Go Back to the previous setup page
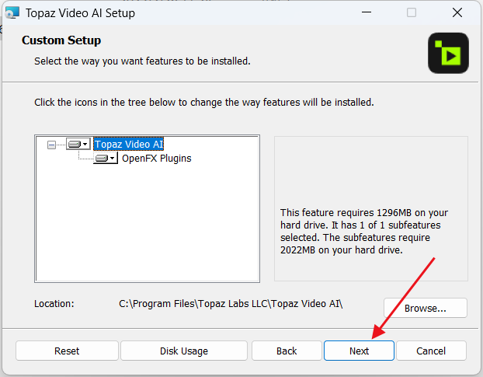Viewport: 483px width, 377px height. coord(287,351)
